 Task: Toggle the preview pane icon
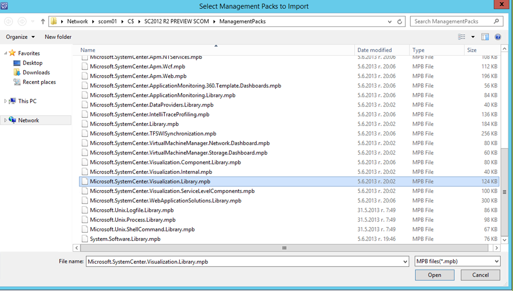point(485,37)
